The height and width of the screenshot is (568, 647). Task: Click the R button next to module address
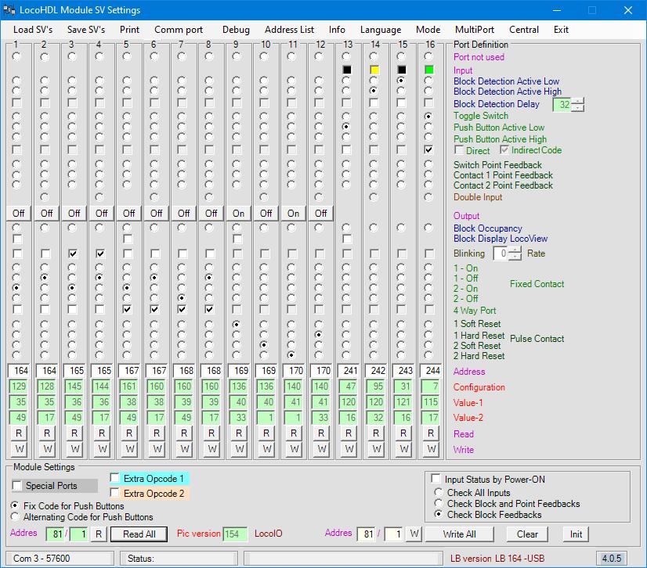coord(99,534)
